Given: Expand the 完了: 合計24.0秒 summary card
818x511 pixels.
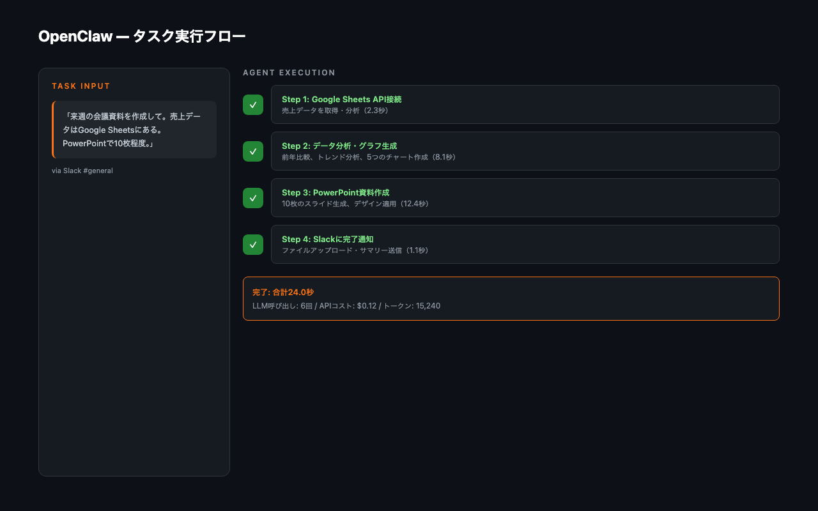Looking at the screenshot, I should point(510,298).
